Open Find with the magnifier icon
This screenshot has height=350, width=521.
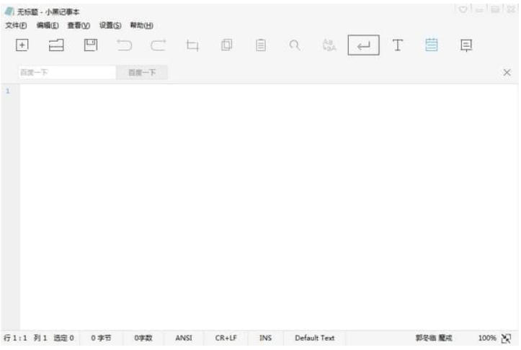[295, 45]
